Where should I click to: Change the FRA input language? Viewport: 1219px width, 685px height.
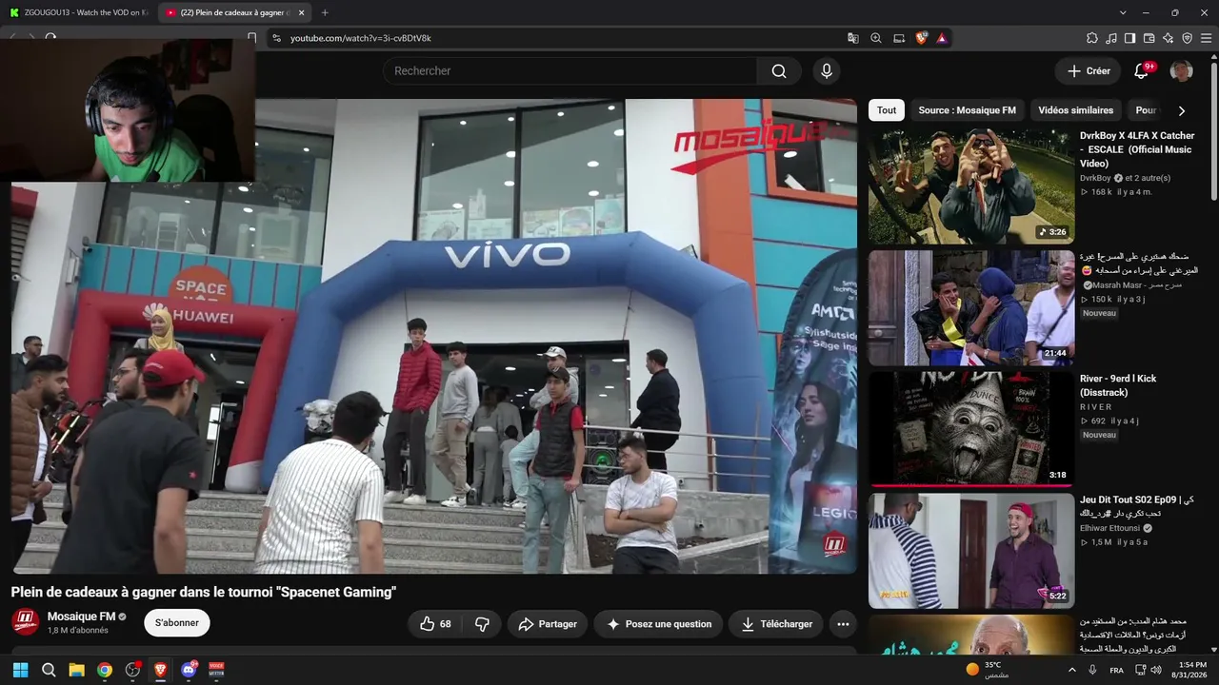click(1116, 670)
